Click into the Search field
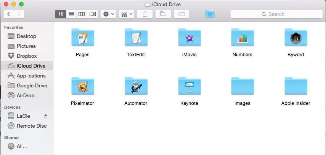 coord(276,14)
